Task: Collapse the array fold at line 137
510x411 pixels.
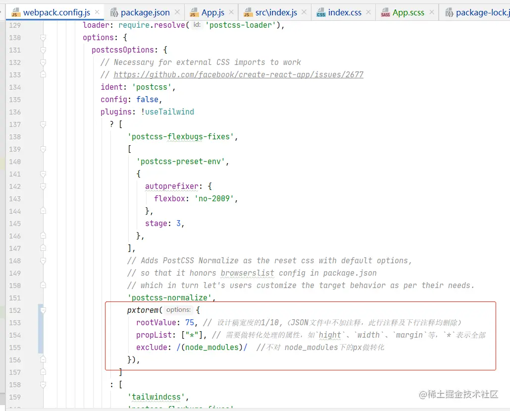Action: click(x=43, y=124)
